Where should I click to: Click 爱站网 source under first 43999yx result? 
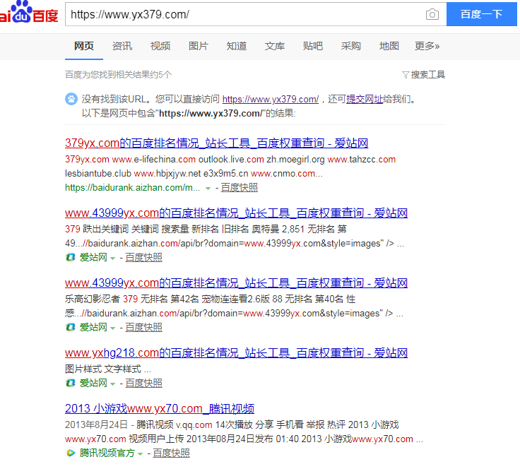[93, 258]
